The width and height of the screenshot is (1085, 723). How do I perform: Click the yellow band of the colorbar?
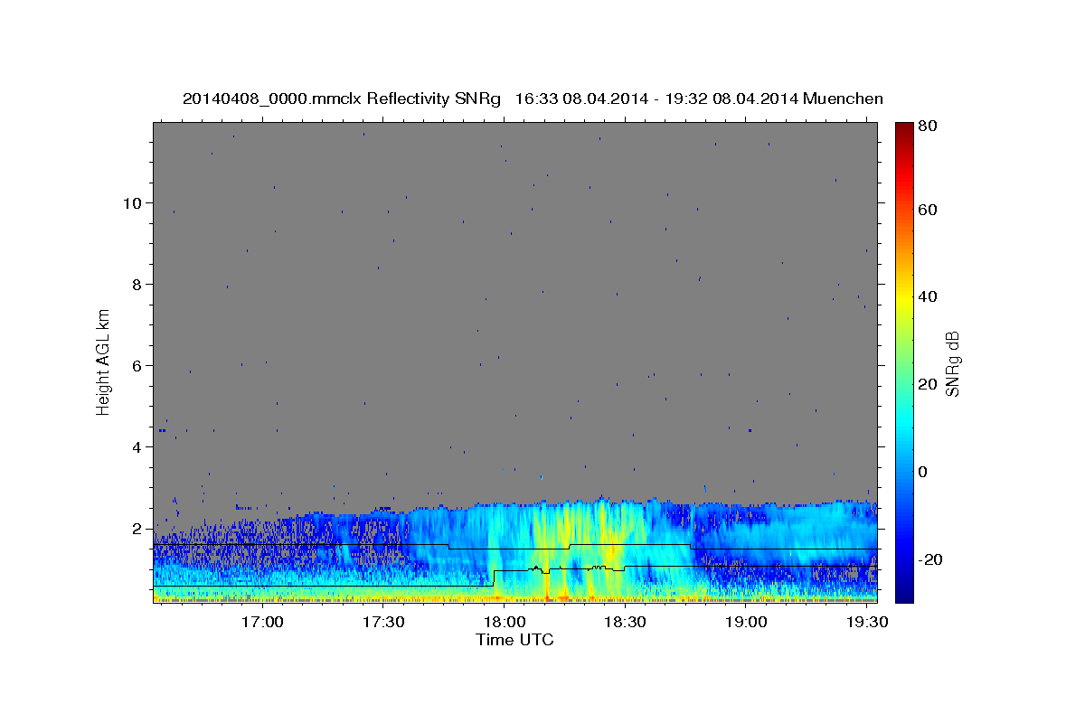tap(904, 298)
